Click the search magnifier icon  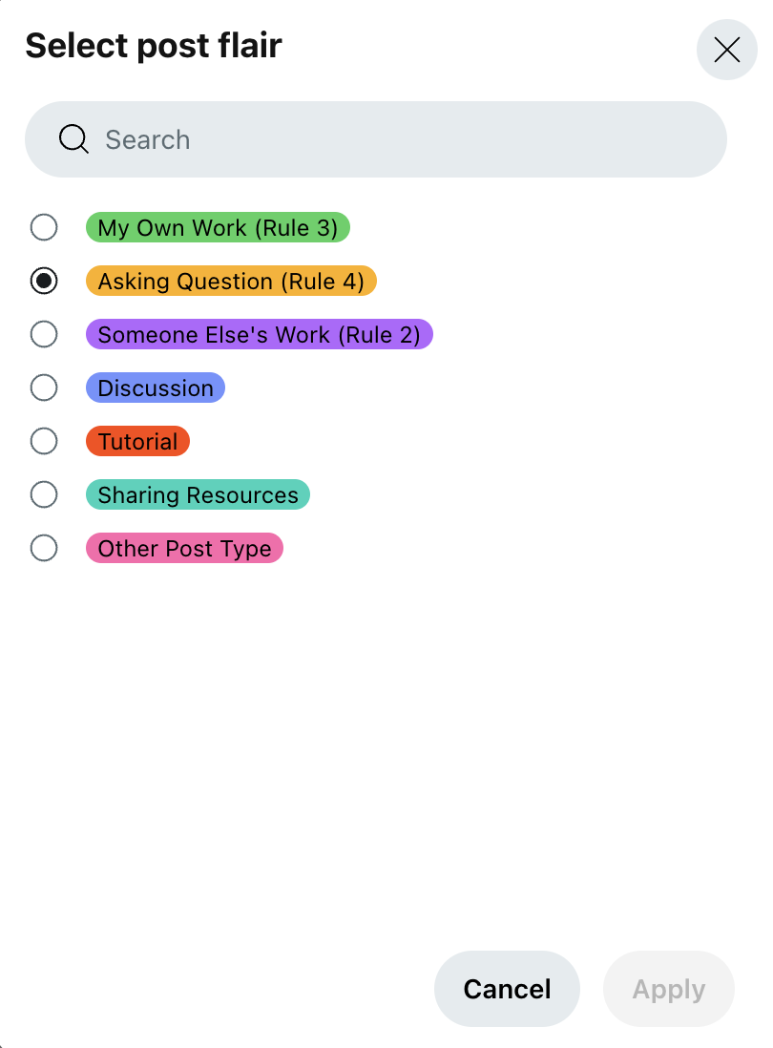[x=73, y=139]
